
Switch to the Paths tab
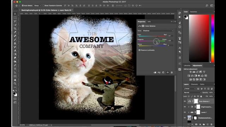click(x=202, y=84)
